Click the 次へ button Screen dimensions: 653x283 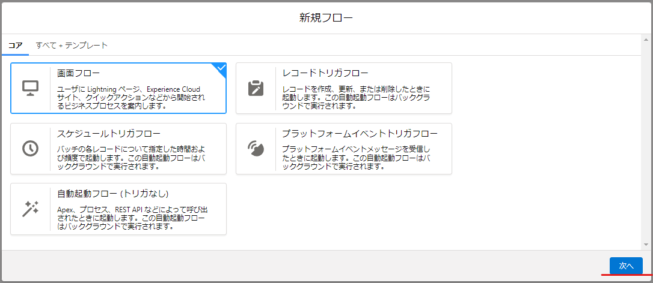(626, 266)
